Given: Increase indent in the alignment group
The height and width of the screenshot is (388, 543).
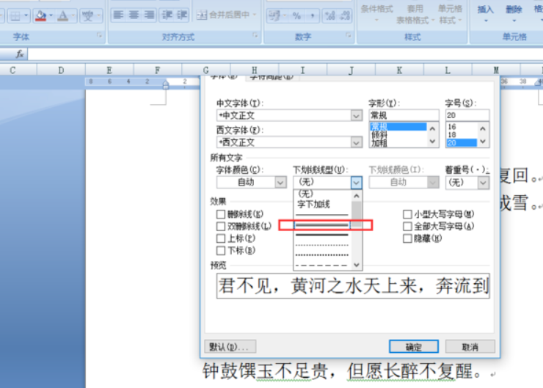Looking at the screenshot, I should (182, 15).
